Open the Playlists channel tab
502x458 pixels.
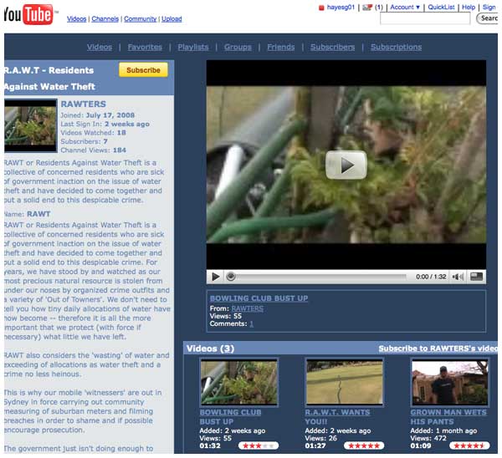coord(193,47)
